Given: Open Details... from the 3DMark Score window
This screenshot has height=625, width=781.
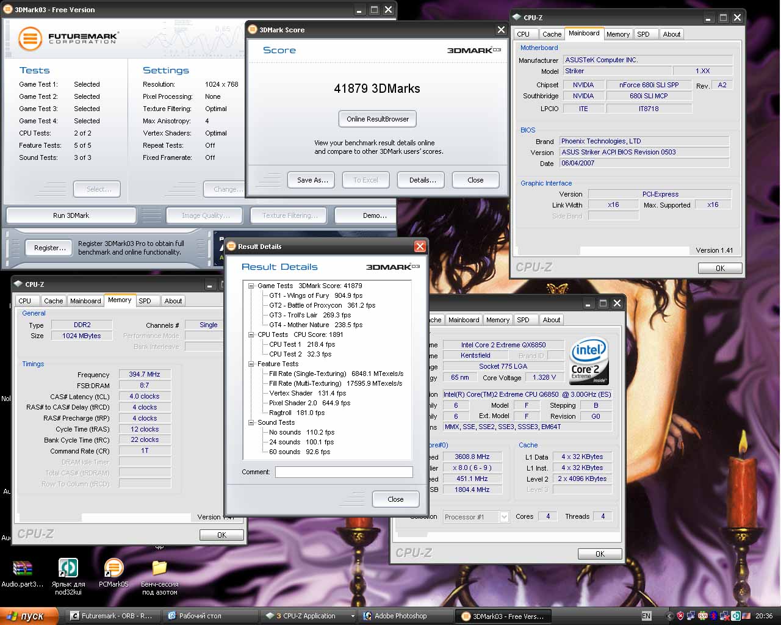Looking at the screenshot, I should coord(422,180).
